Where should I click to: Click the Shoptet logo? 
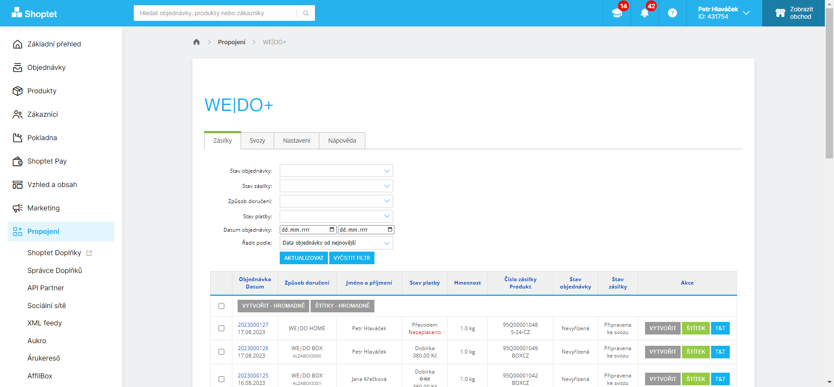(x=34, y=13)
